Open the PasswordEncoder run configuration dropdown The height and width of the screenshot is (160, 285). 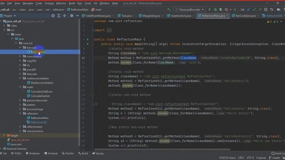(190, 9)
